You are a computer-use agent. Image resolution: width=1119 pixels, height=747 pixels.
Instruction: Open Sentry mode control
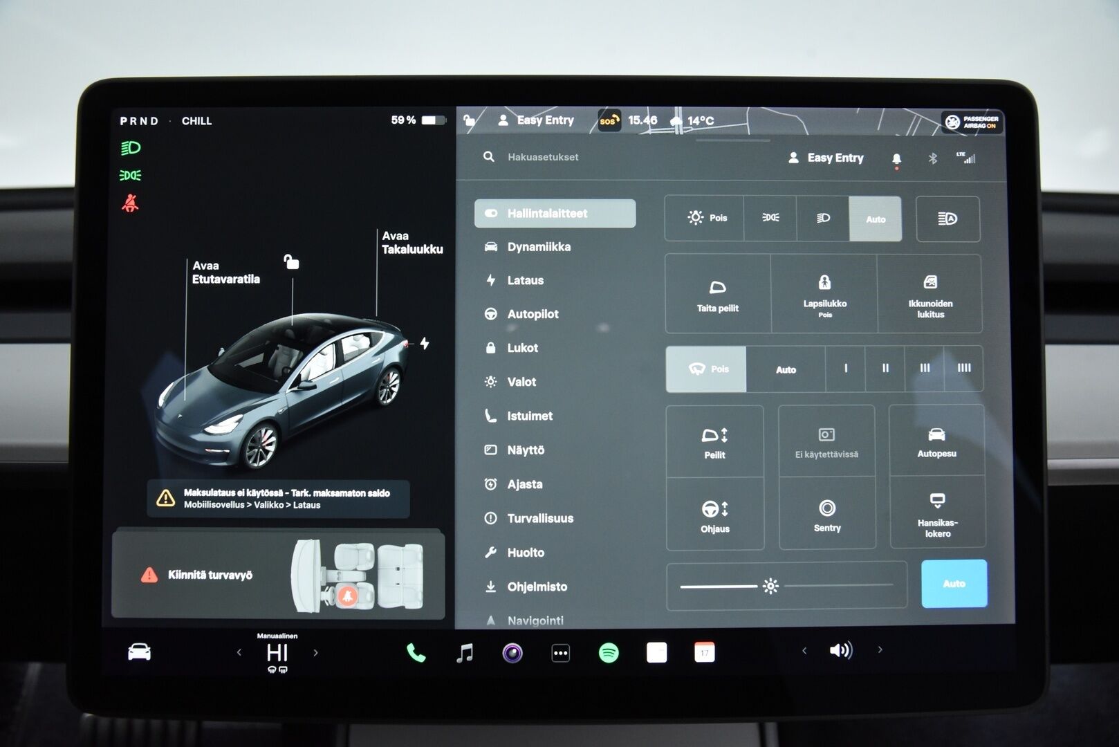827,513
